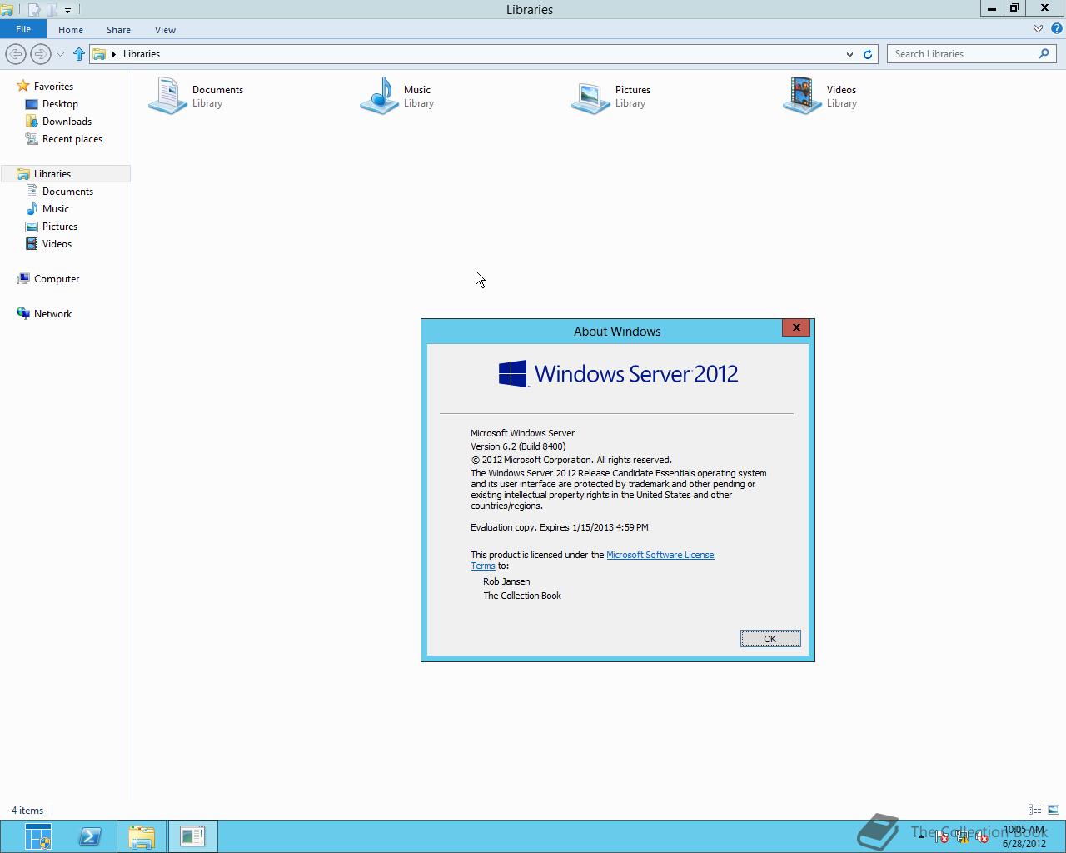Viewport: 1066px width, 853px height.
Task: Open Customize Quick Access Toolbar dropdown
Action: tap(67, 11)
